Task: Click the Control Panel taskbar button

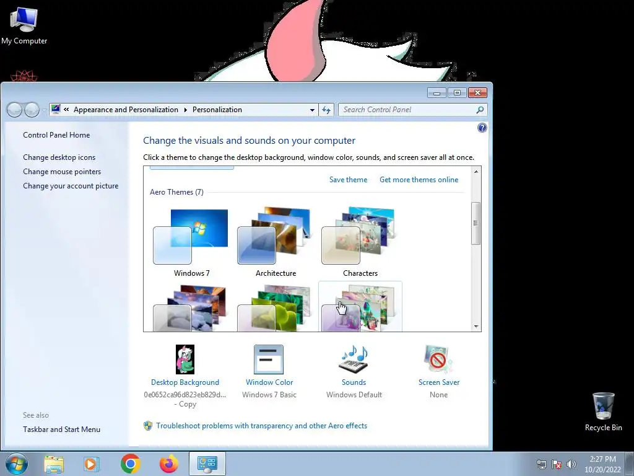Action: pos(207,464)
